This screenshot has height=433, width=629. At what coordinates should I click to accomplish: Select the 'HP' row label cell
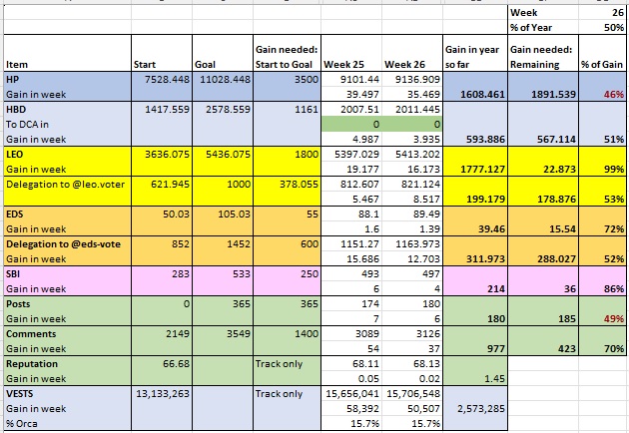coord(68,80)
